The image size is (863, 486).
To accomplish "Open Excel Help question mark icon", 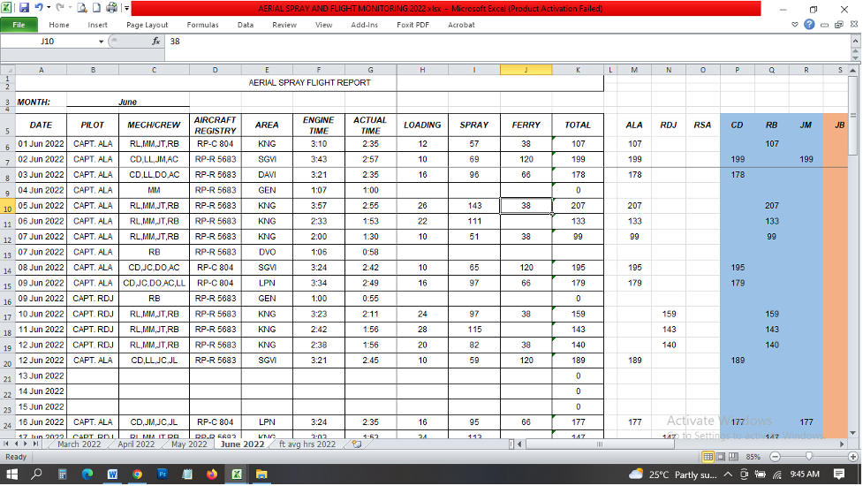I will 809,24.
